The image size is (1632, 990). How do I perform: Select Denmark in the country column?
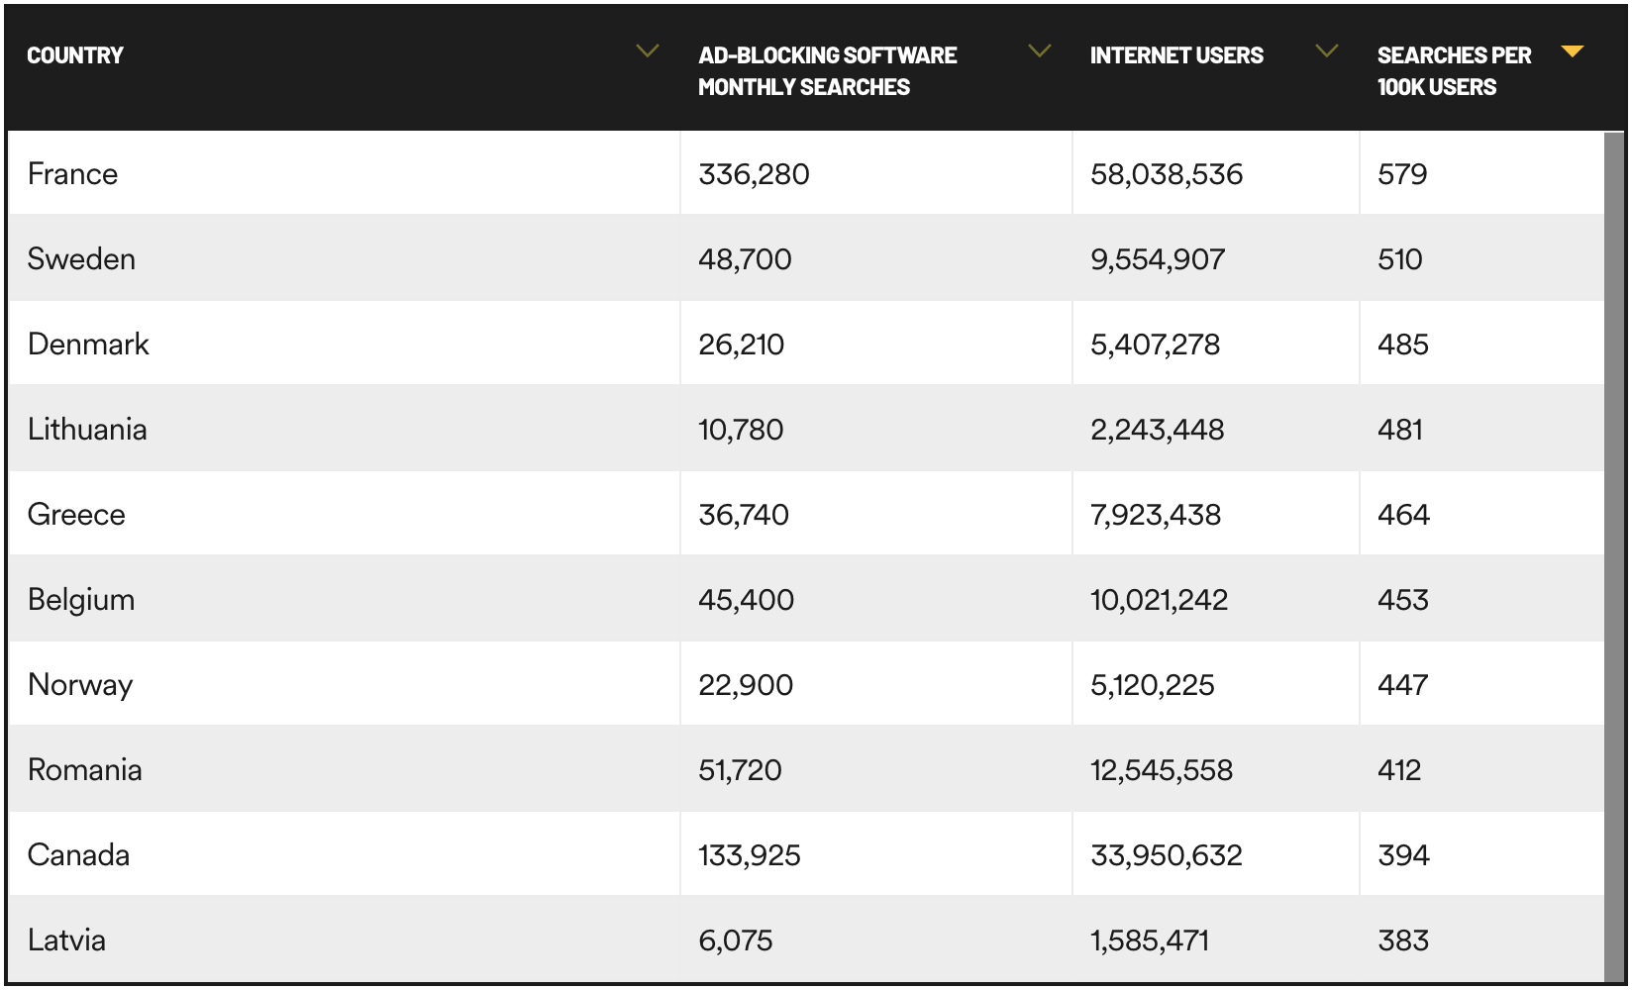pos(88,344)
